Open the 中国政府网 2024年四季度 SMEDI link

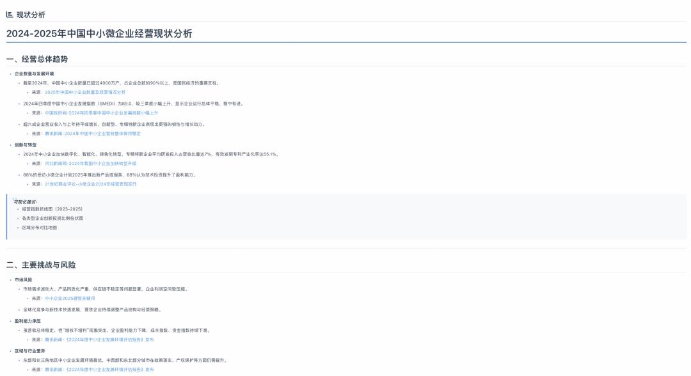click(101, 113)
